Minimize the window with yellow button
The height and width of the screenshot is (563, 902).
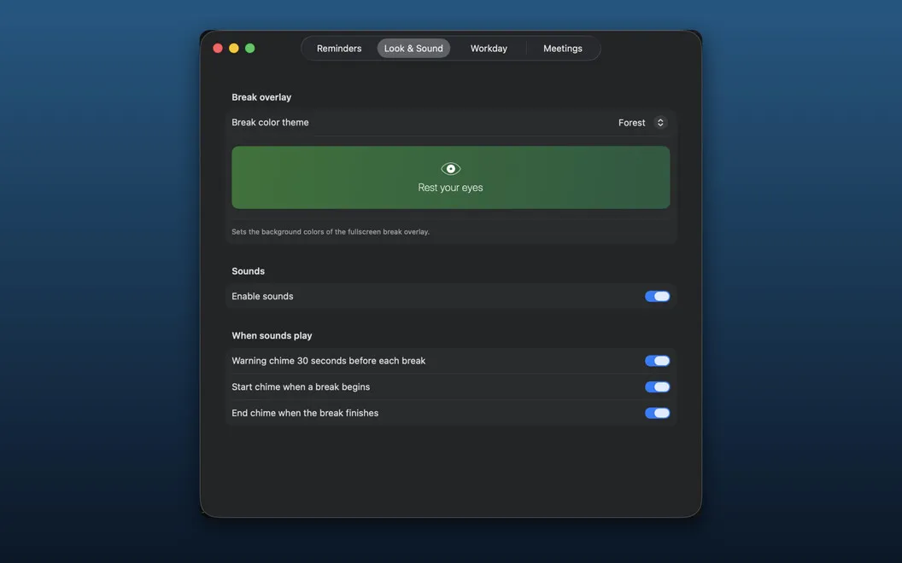coord(233,49)
